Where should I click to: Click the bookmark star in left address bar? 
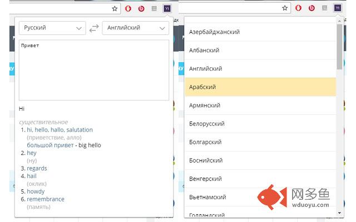[115, 8]
